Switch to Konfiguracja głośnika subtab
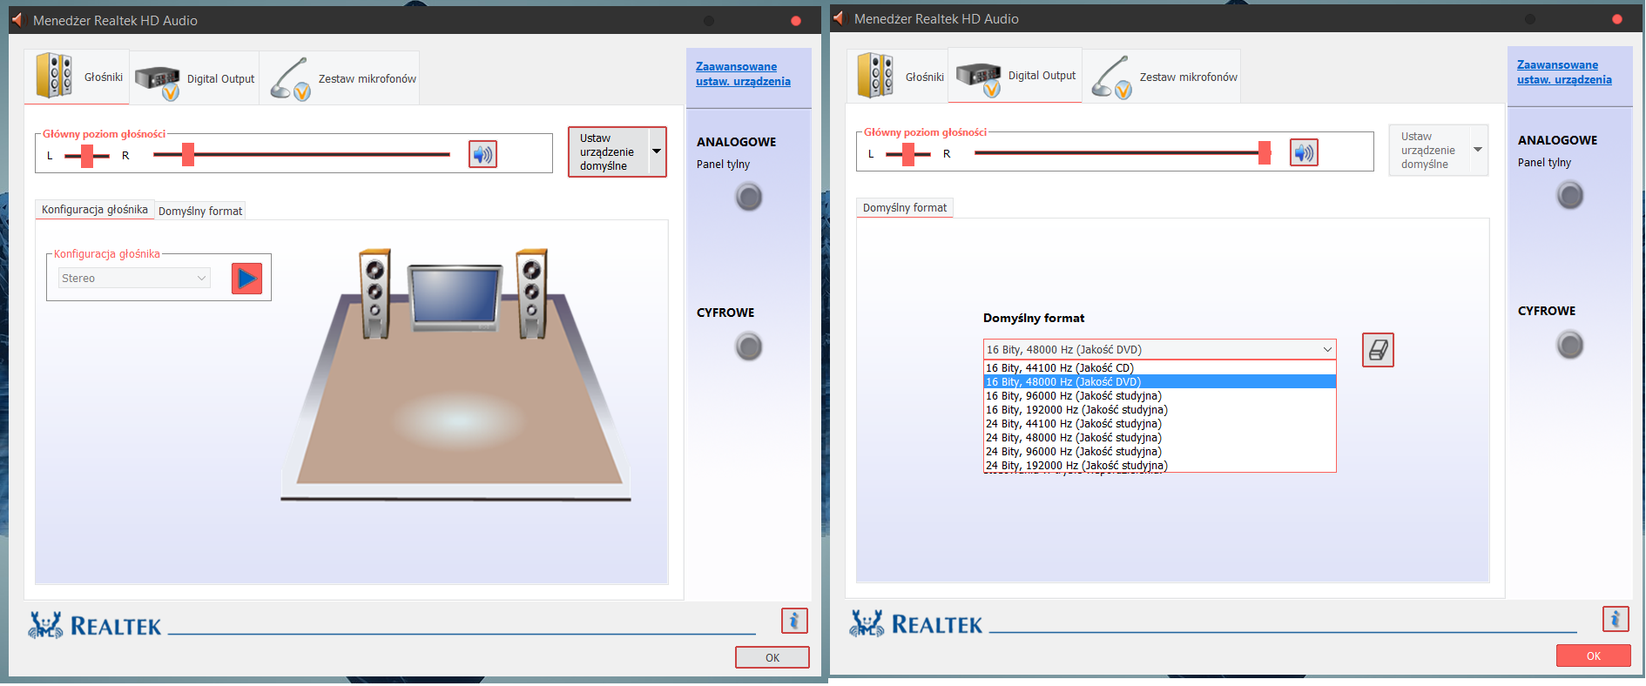This screenshot has width=1646, height=686. click(95, 210)
